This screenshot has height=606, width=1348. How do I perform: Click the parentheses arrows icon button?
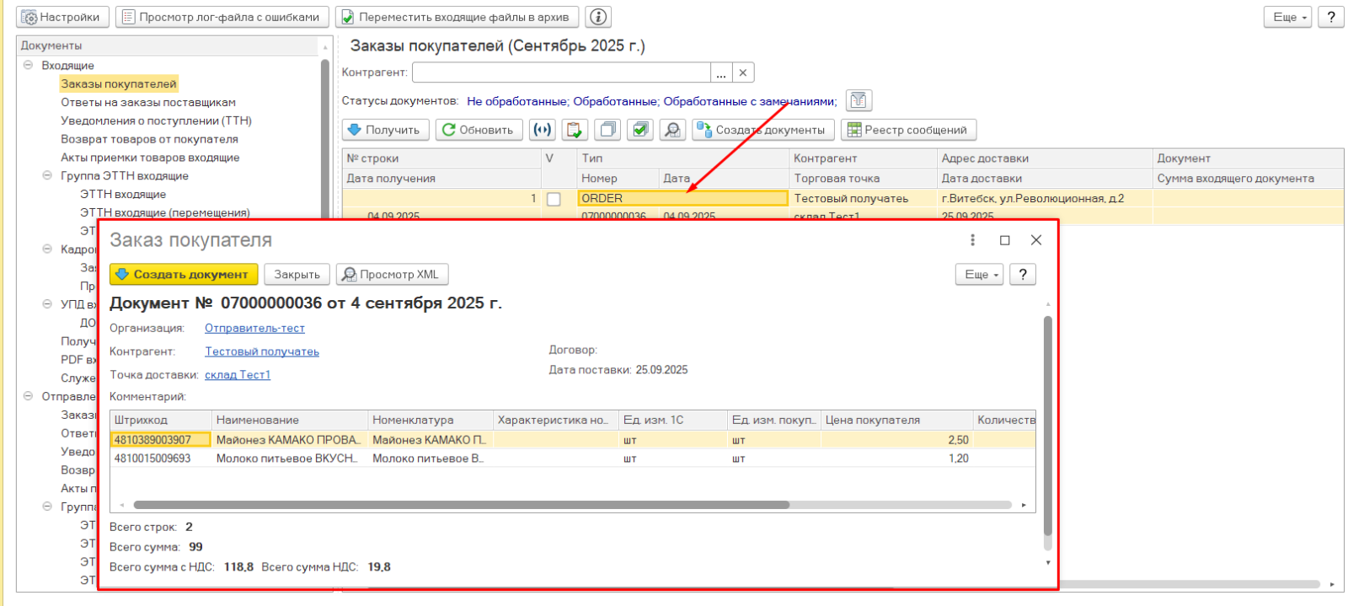pos(543,130)
